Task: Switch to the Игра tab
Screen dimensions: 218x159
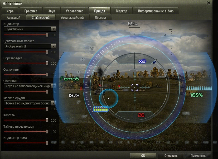Action: point(10,11)
